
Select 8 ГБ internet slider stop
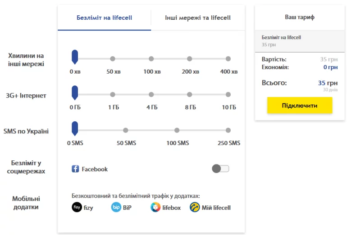[189, 94]
